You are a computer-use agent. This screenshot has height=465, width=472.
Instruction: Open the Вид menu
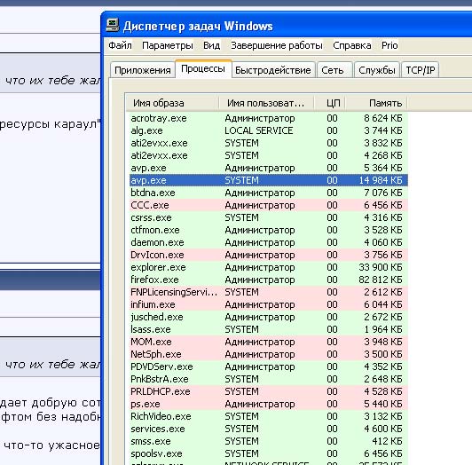(212, 45)
